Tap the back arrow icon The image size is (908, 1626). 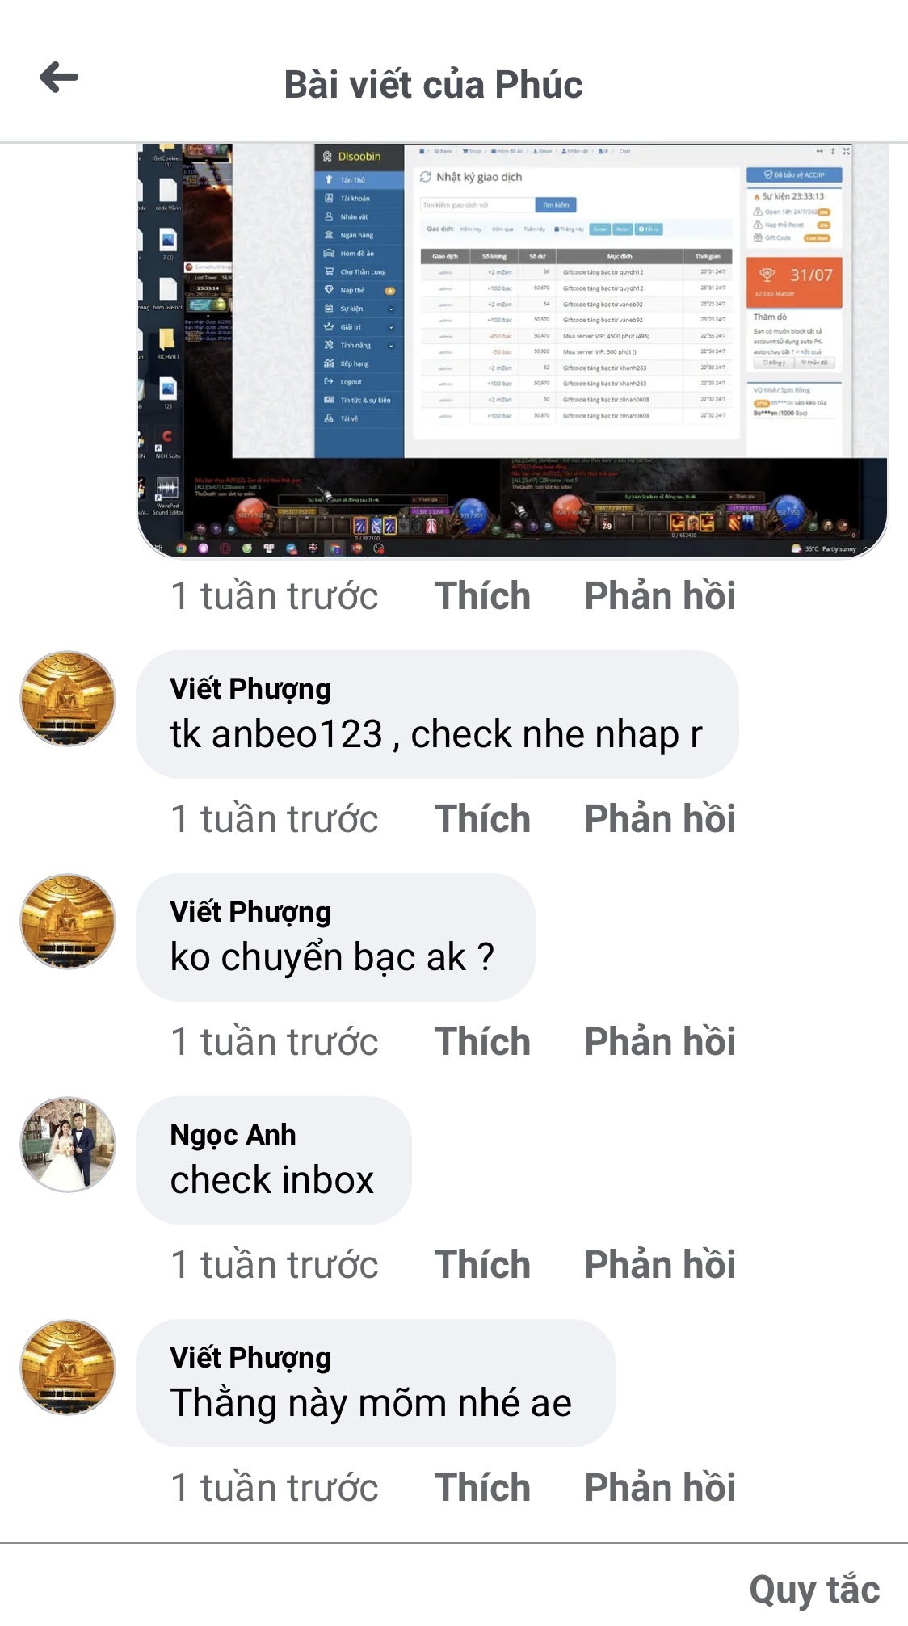pyautogui.click(x=59, y=78)
